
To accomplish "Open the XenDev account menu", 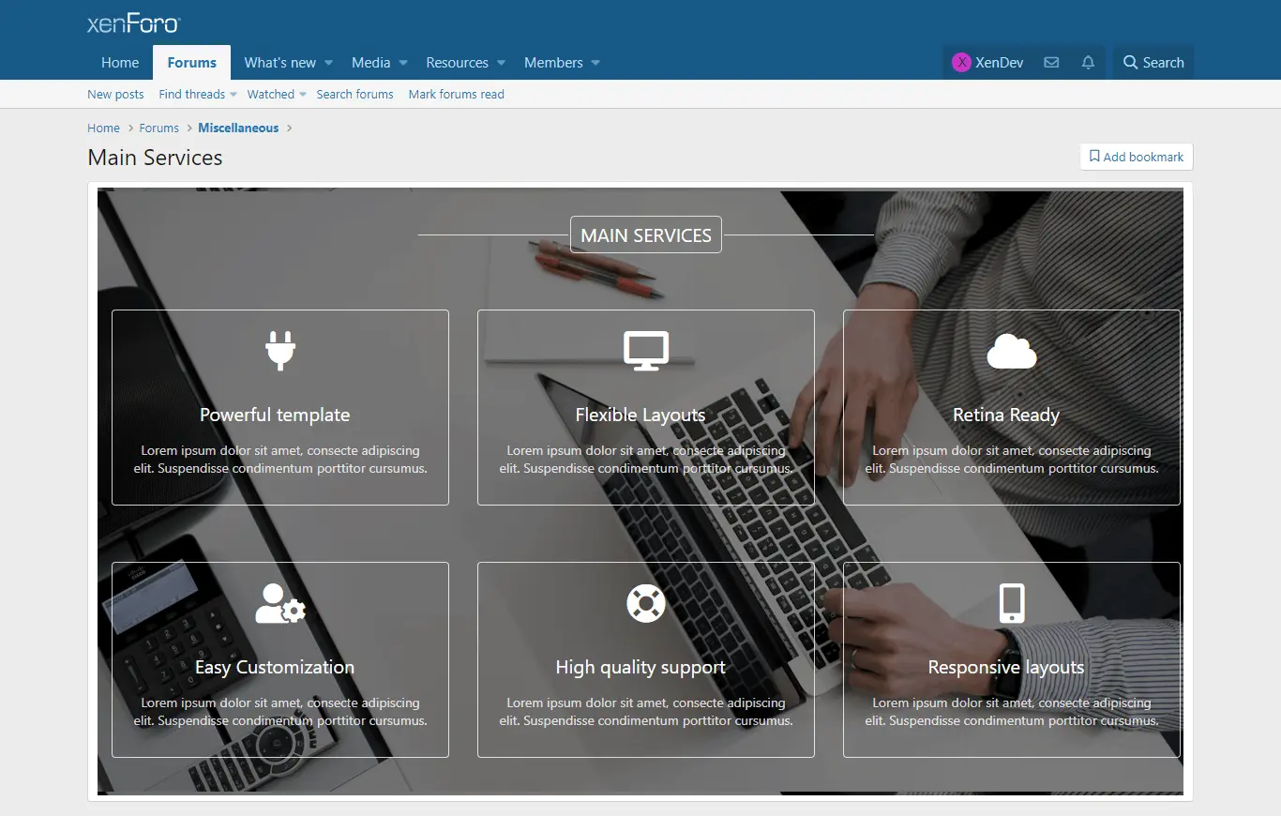I will [987, 63].
